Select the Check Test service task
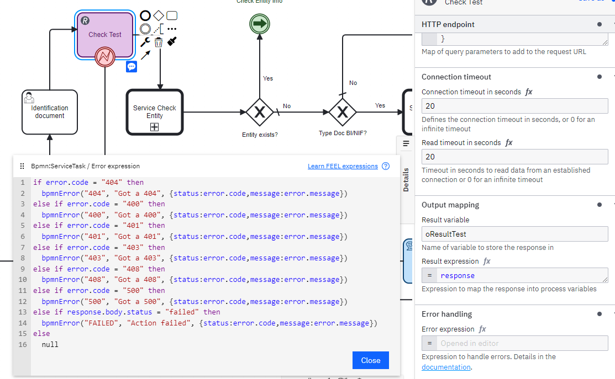 (x=105, y=34)
